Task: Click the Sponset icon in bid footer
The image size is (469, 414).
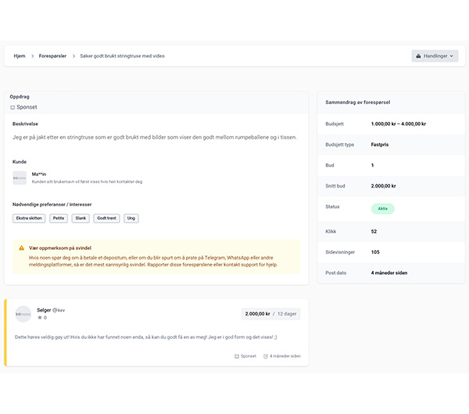Action: (x=237, y=356)
